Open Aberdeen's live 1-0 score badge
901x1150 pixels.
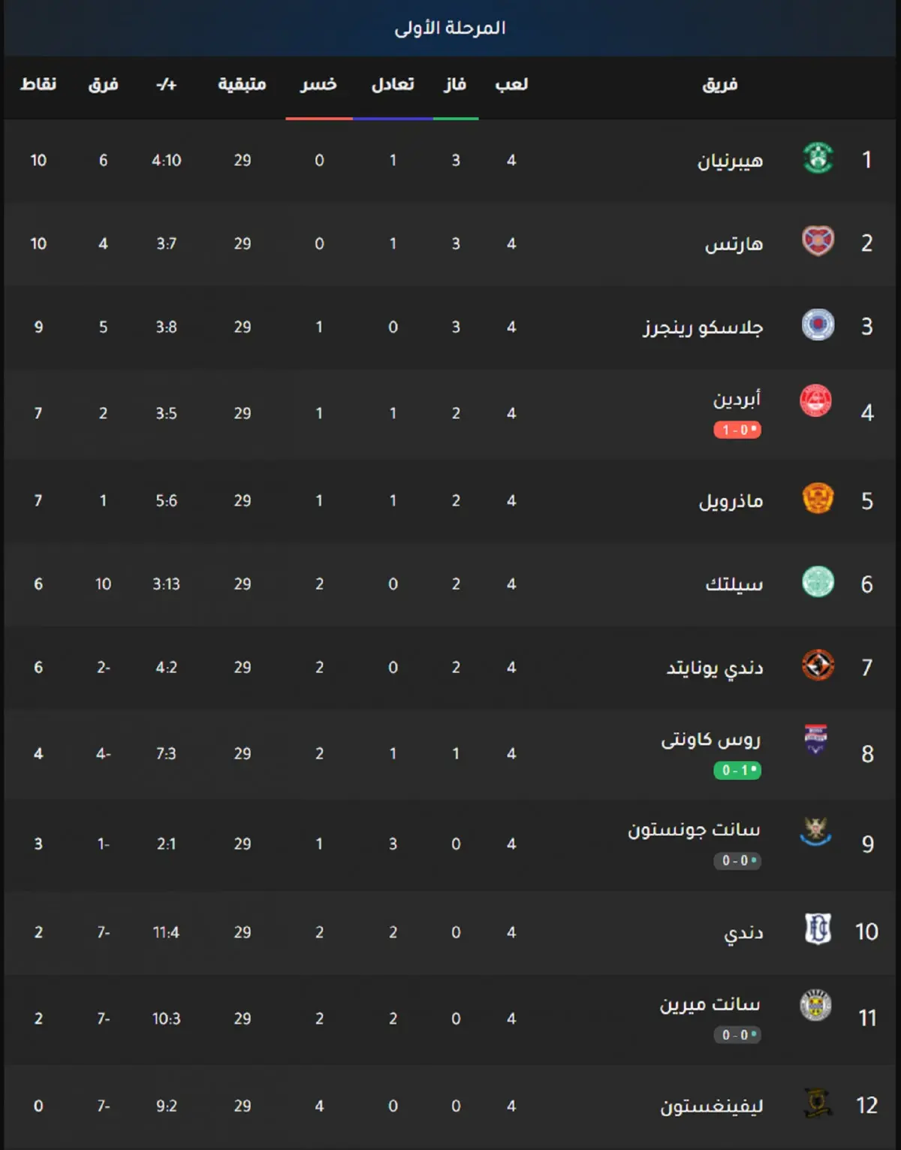point(737,430)
